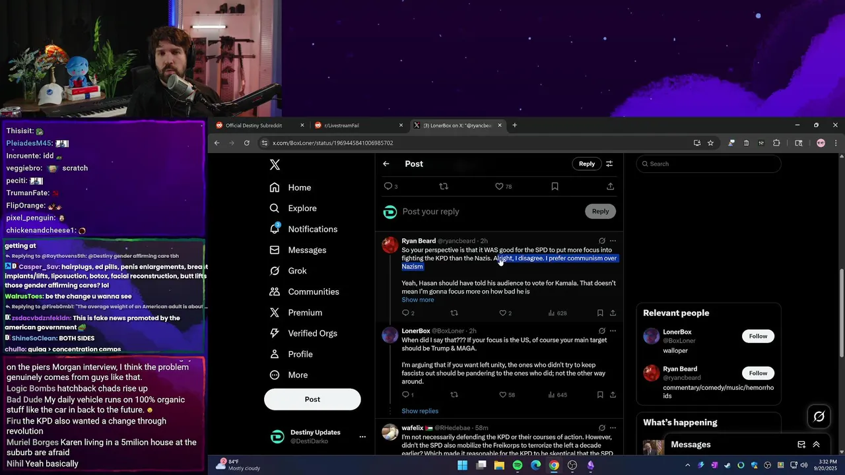This screenshot has width=845, height=475.
Task: Share LonerBox's reply
Action: click(x=613, y=395)
